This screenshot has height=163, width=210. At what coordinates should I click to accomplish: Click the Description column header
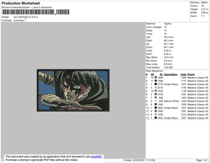pyautogui.click(x=171, y=74)
